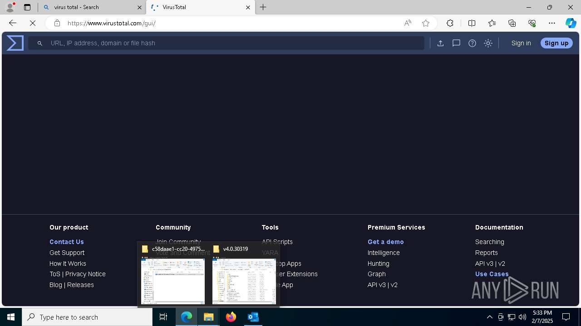
Task: Open the How It Works link
Action: pos(68,264)
